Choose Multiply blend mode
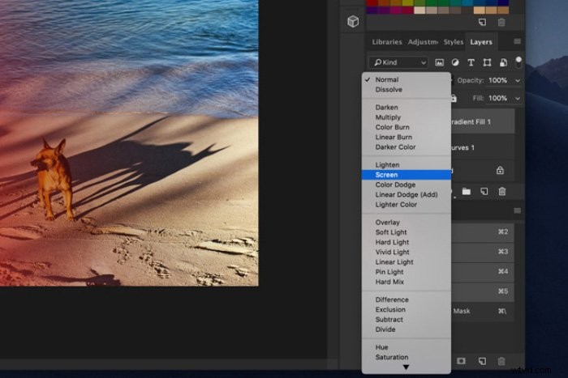The image size is (568, 378). [x=407, y=117]
